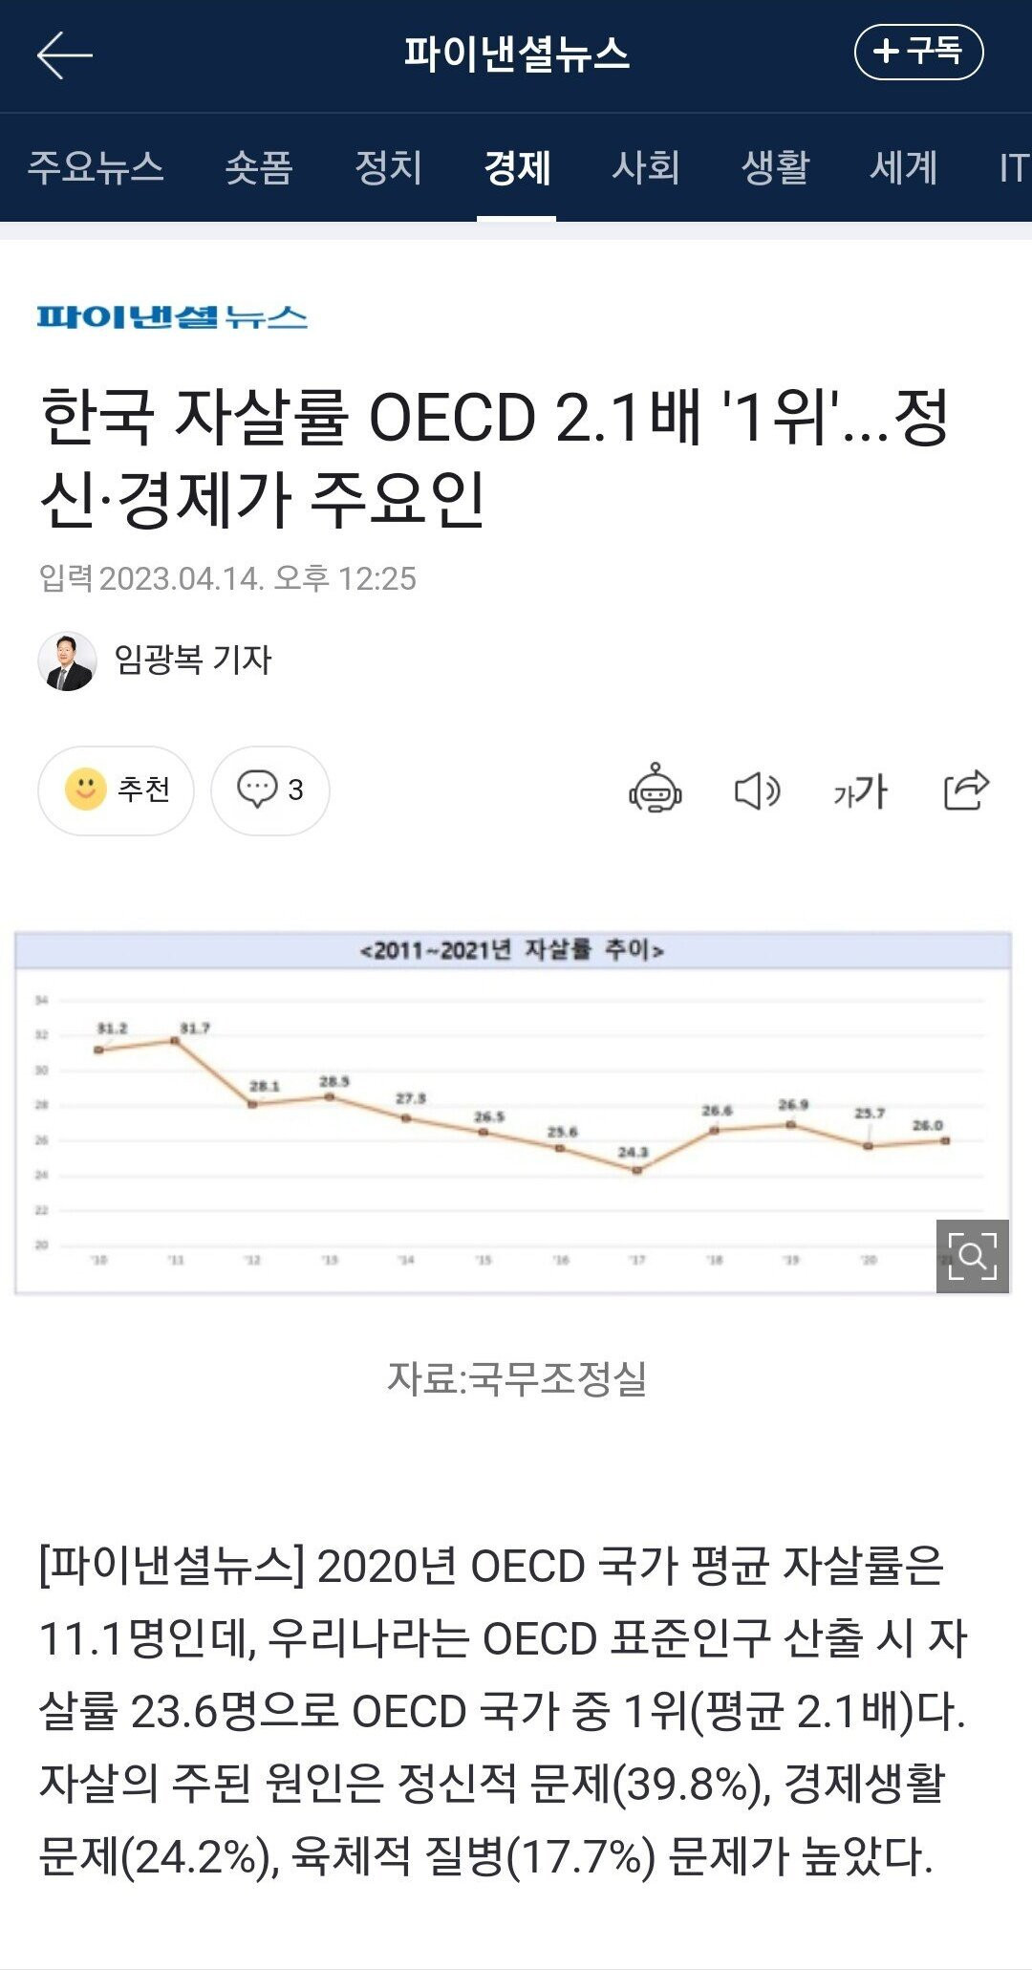
Task: Open the 주요뉴스 tab
Action: [96, 168]
